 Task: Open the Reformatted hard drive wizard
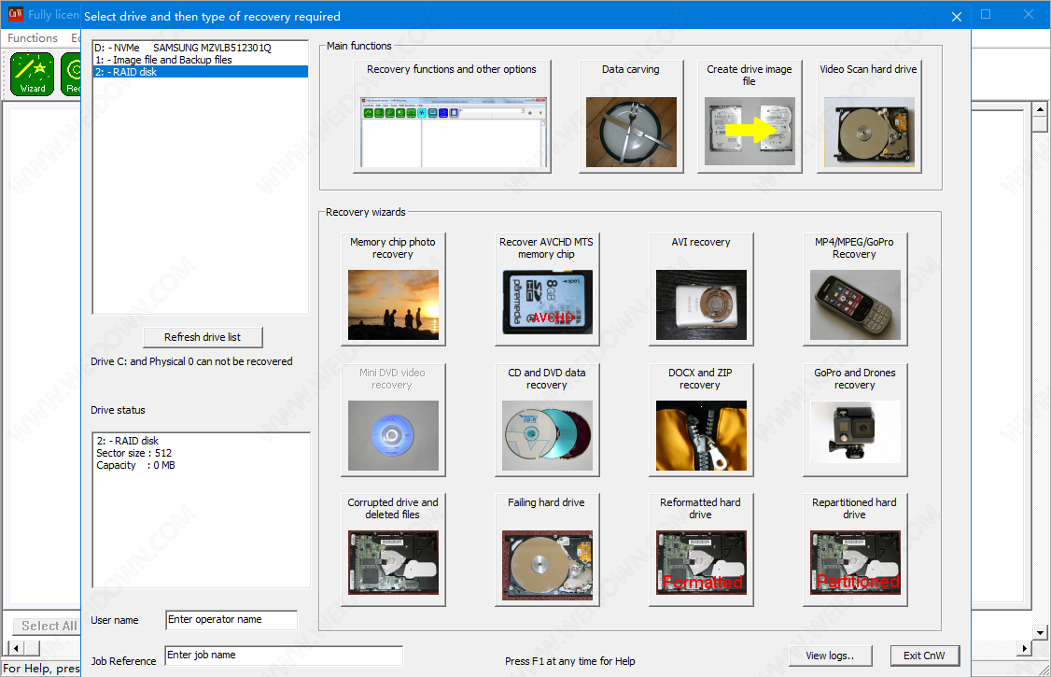point(701,550)
